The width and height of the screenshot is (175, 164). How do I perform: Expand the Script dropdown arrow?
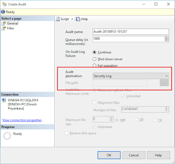72,19
